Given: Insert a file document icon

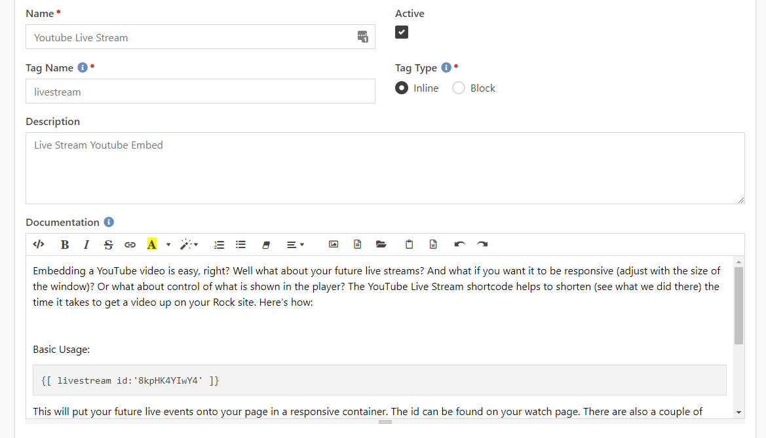Looking at the screenshot, I should coord(358,244).
